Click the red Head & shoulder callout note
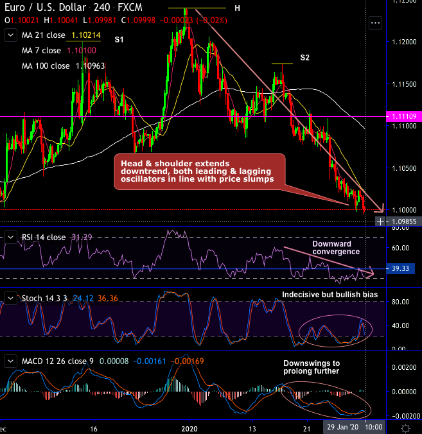Viewport: 422px width, 434px height. coord(200,171)
